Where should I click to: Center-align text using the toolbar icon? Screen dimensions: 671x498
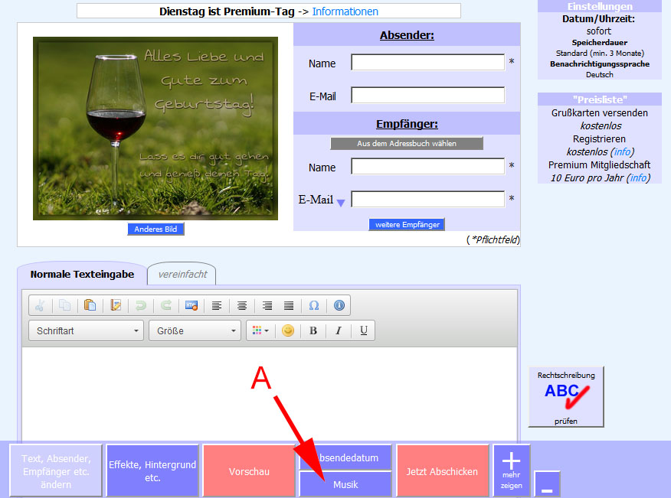242,306
